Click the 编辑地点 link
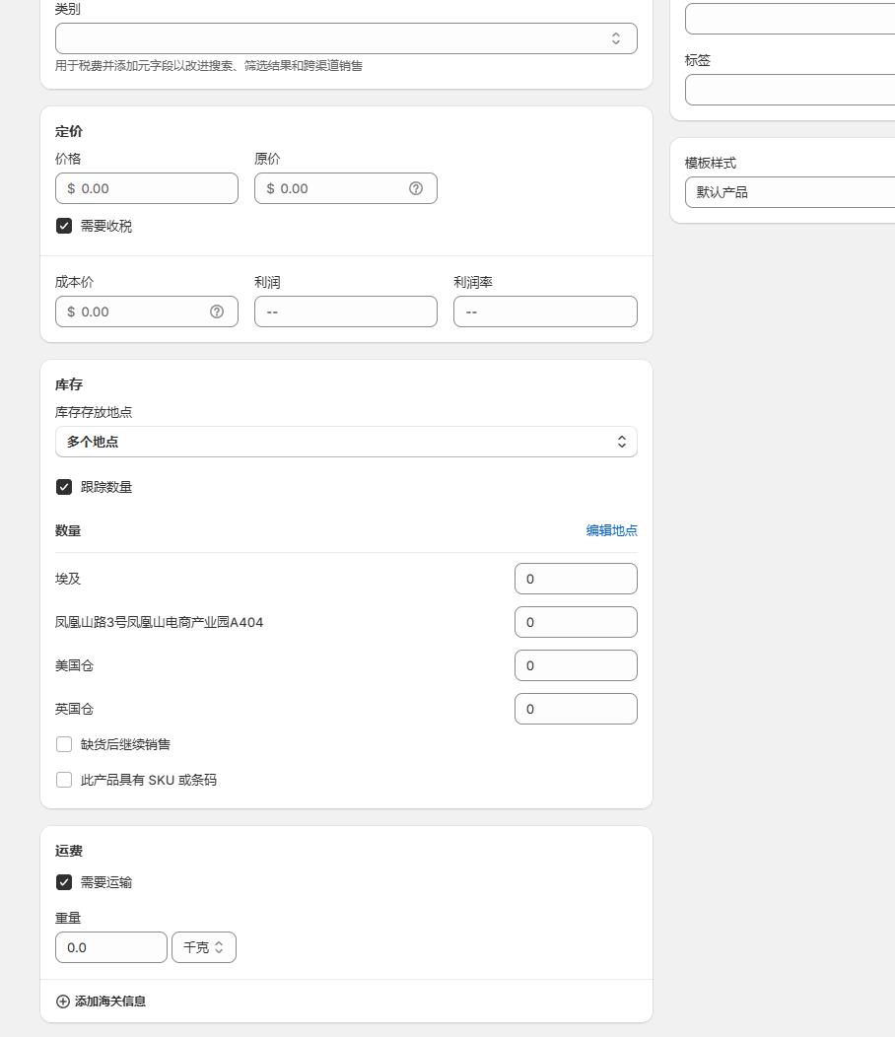This screenshot has width=895, height=1037. (612, 530)
